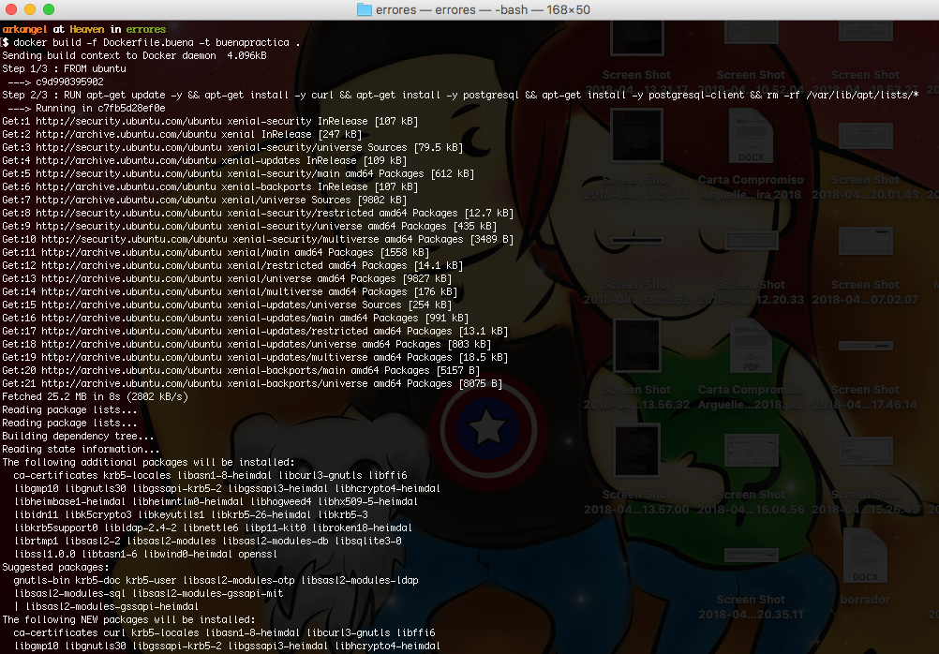
Task: Click 'Fetched 25.2 MB in 8s' line
Action: (x=95, y=397)
